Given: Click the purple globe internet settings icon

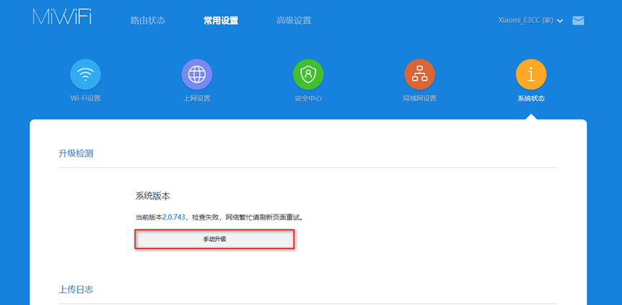Looking at the screenshot, I should 197,74.
